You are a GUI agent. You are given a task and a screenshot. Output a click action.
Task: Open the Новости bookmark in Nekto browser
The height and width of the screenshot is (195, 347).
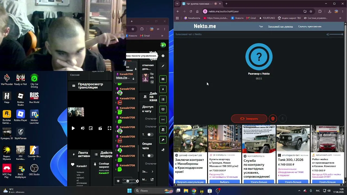click(x=237, y=18)
